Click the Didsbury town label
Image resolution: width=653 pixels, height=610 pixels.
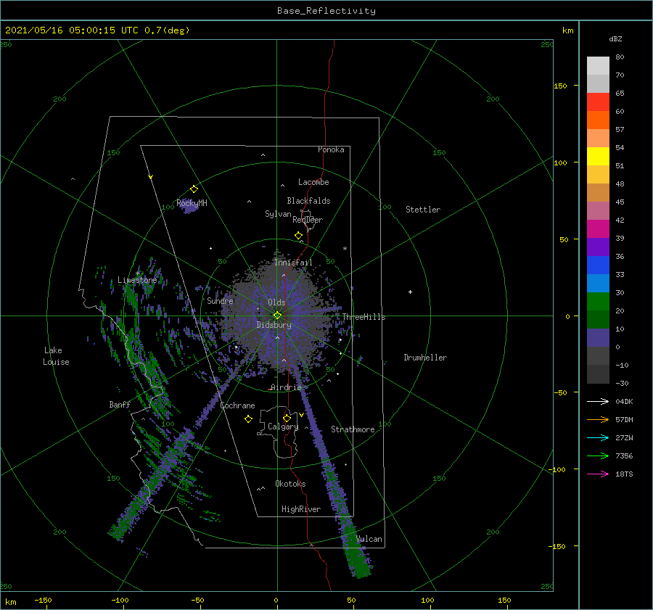coord(274,325)
